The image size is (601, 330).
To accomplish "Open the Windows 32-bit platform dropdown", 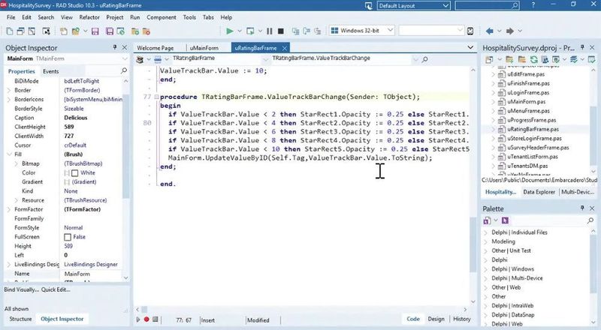I will [x=390, y=30].
